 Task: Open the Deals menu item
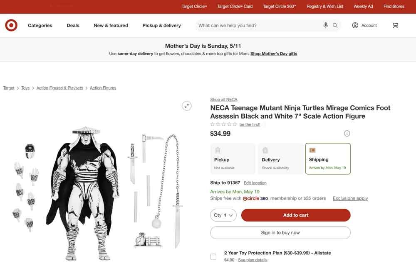pos(73,25)
